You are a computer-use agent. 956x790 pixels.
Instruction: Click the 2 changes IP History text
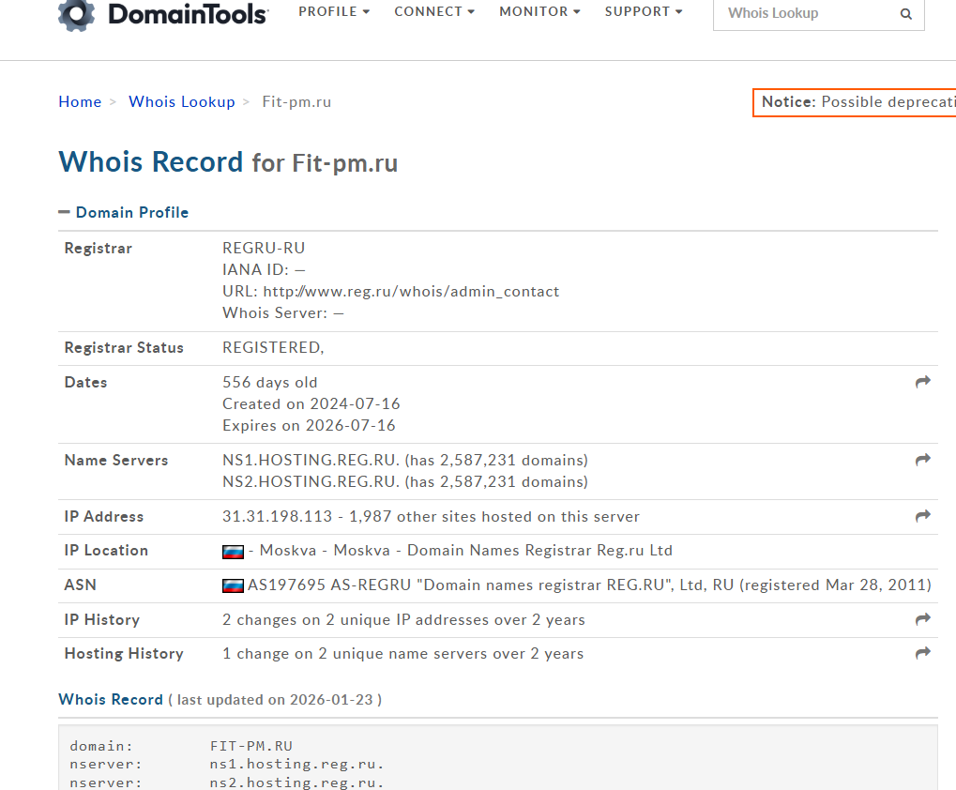pos(403,620)
